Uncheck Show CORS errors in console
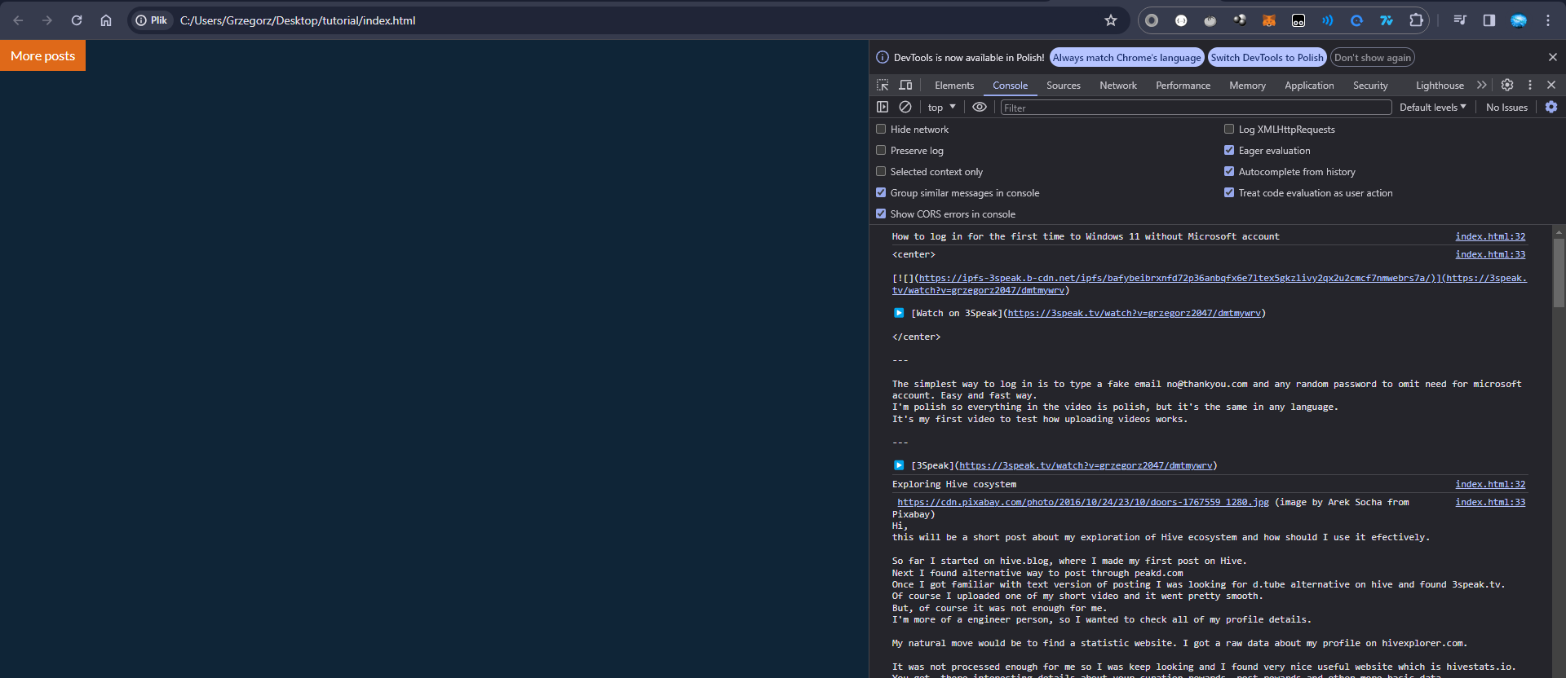The height and width of the screenshot is (678, 1566). coord(881,214)
